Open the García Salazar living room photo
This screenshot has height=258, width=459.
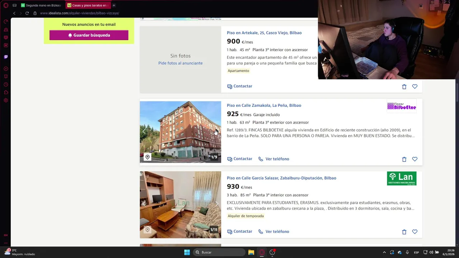coord(180,205)
